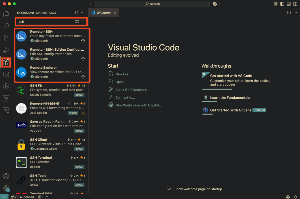Screen dimensions: 300x199
Task: Install the SSH FS extension
Action: 79,95
